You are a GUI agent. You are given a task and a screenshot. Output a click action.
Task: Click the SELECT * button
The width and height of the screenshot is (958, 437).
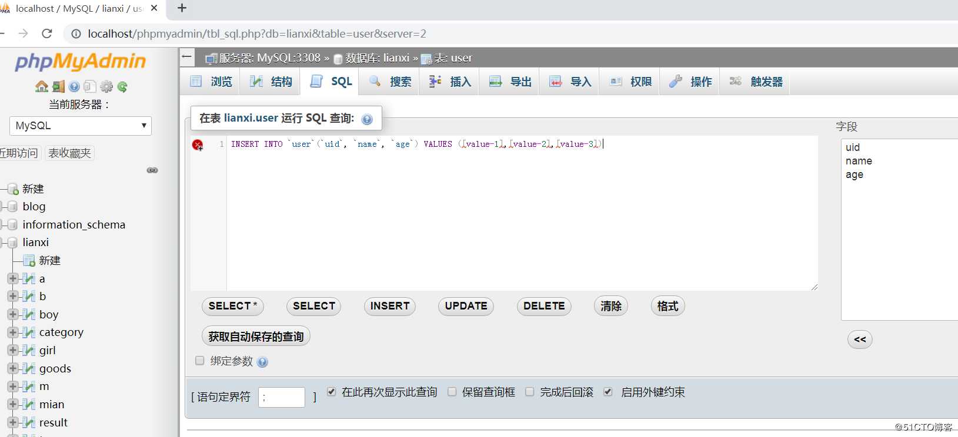coord(233,306)
